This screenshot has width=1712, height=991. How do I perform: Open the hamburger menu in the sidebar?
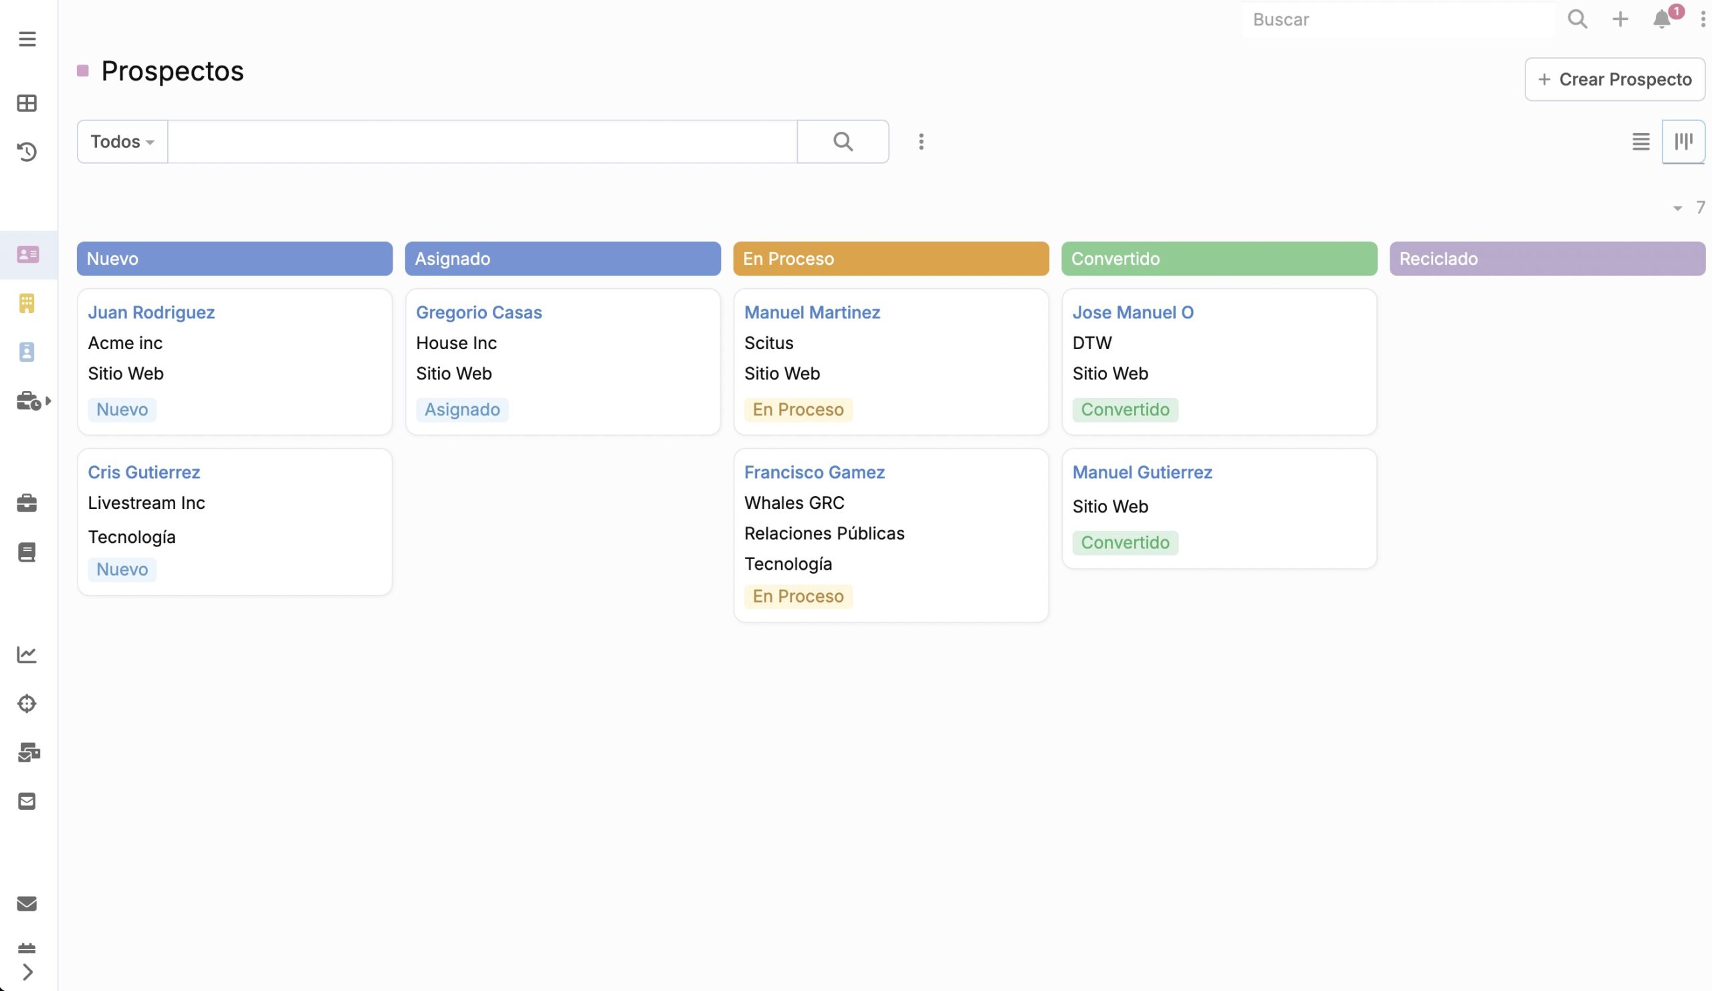[x=27, y=39]
